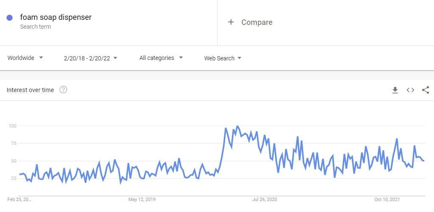Expand the All categories dropdown
Image resolution: width=434 pixels, height=212 pixels.
(x=161, y=58)
